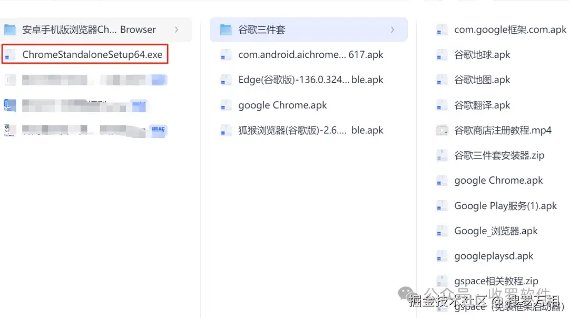
Task: Select google Chrome.apk in right column
Action: pyautogui.click(x=501, y=181)
